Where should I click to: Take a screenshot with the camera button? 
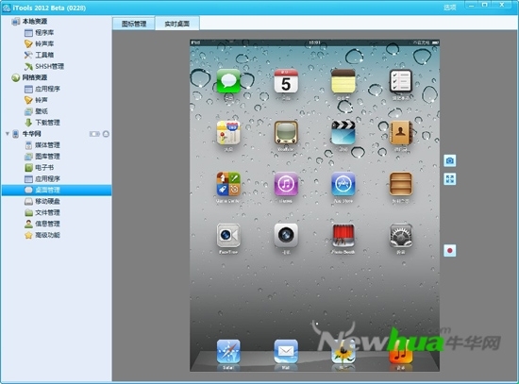[x=449, y=161]
